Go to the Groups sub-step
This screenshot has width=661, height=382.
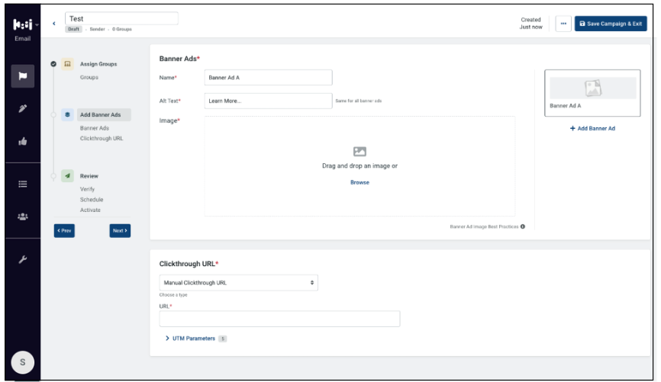click(89, 78)
